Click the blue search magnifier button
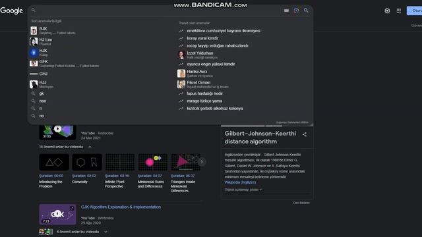 tap(306, 11)
